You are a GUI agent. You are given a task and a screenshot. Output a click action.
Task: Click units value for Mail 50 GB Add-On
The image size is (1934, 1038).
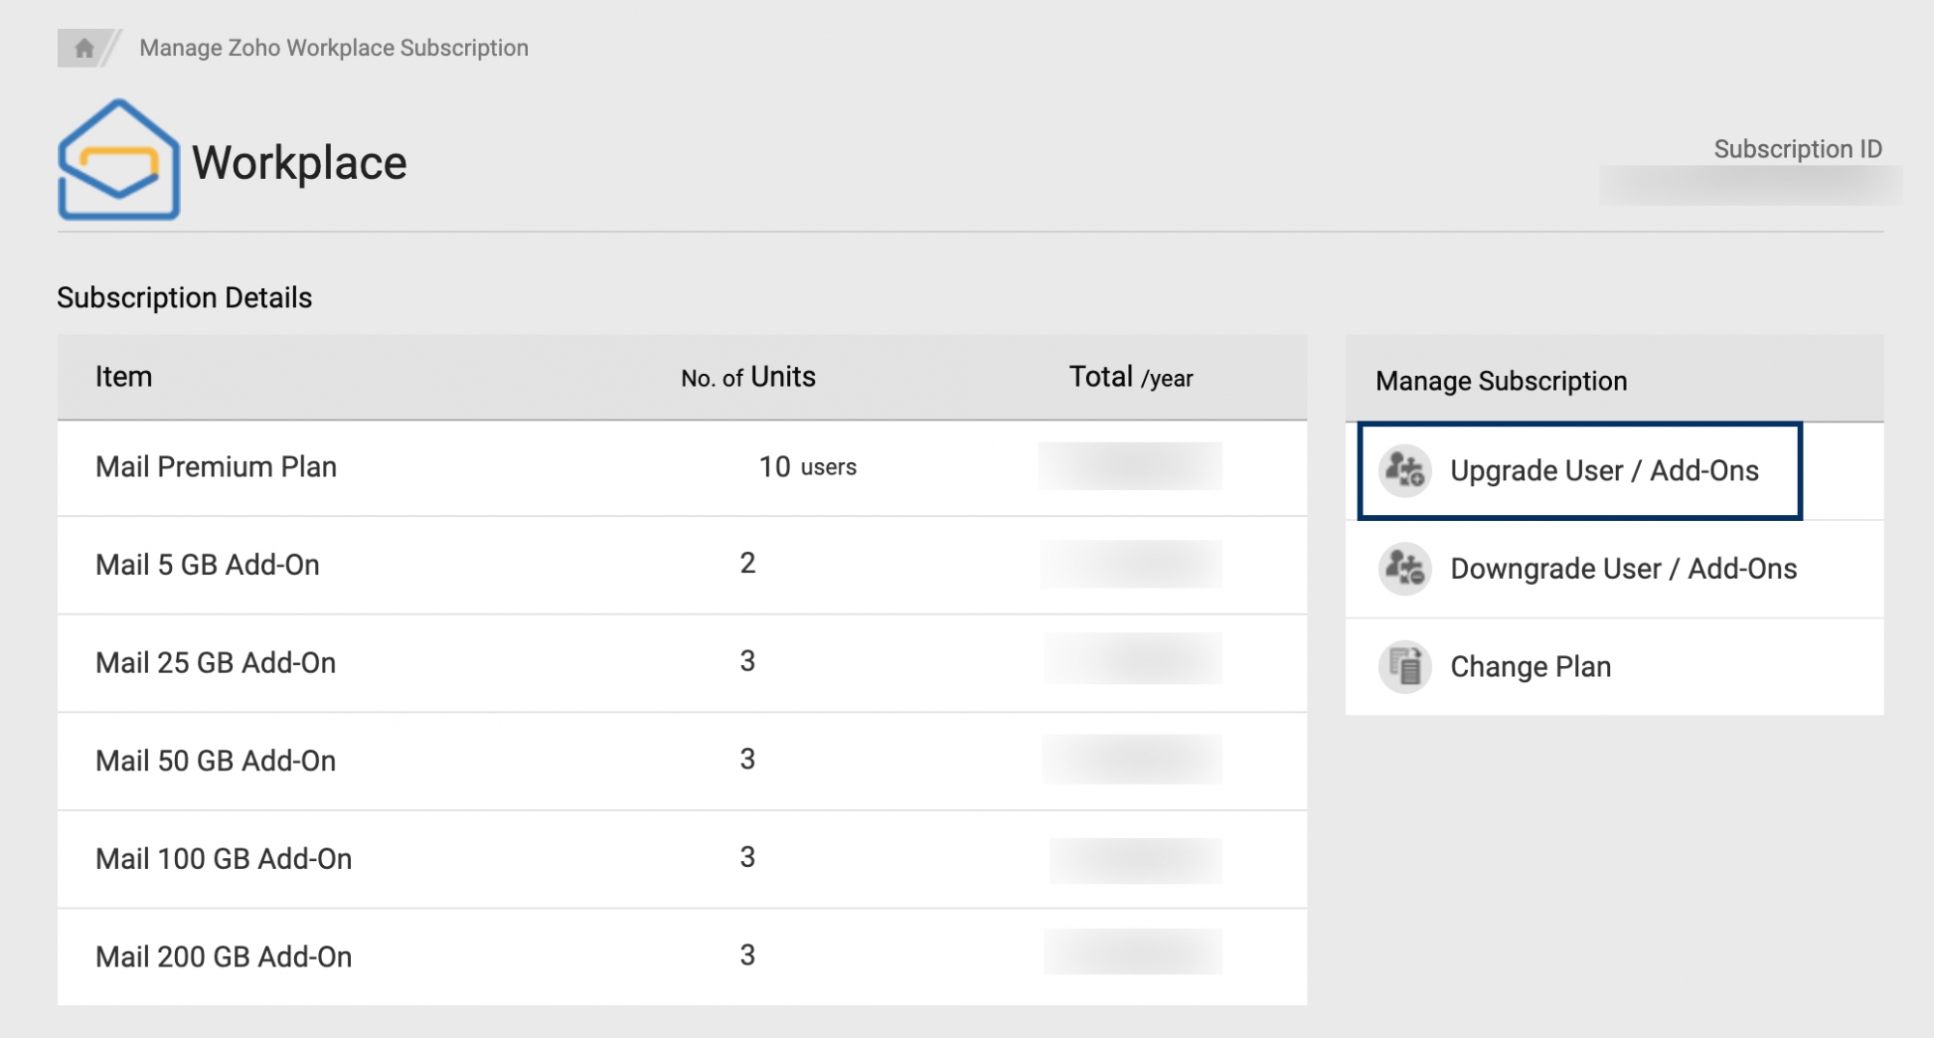(747, 759)
